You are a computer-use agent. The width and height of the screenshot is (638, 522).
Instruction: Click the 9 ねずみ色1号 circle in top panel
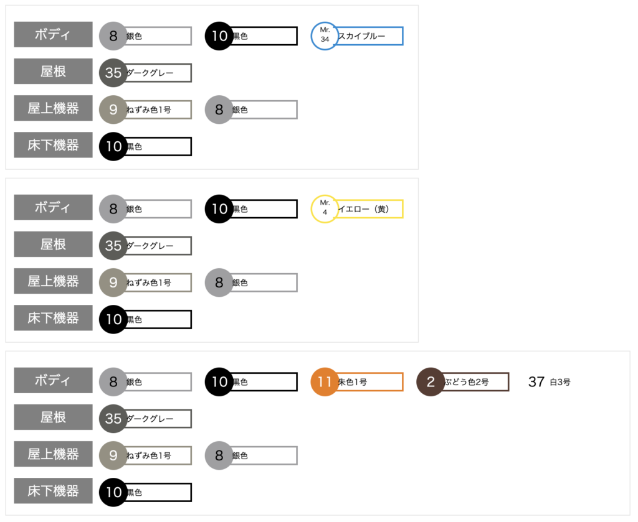click(x=113, y=110)
